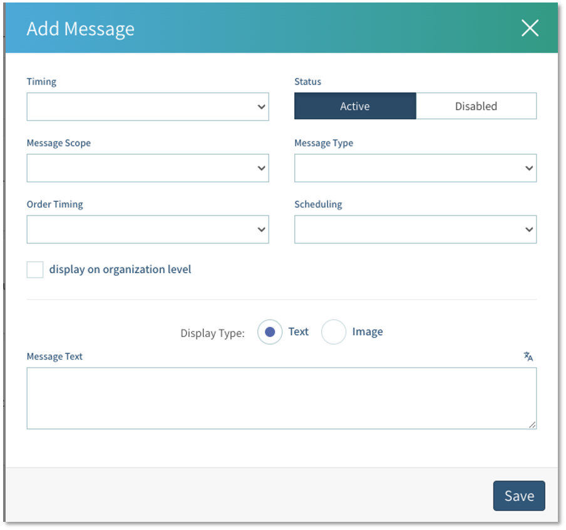Viewport: 566px width, 530px height.
Task: Choose the Image display type radio
Action: click(334, 332)
